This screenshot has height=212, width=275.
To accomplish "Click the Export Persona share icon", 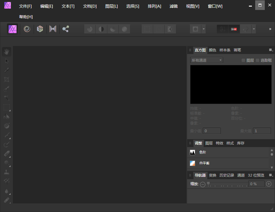I will (66, 29).
